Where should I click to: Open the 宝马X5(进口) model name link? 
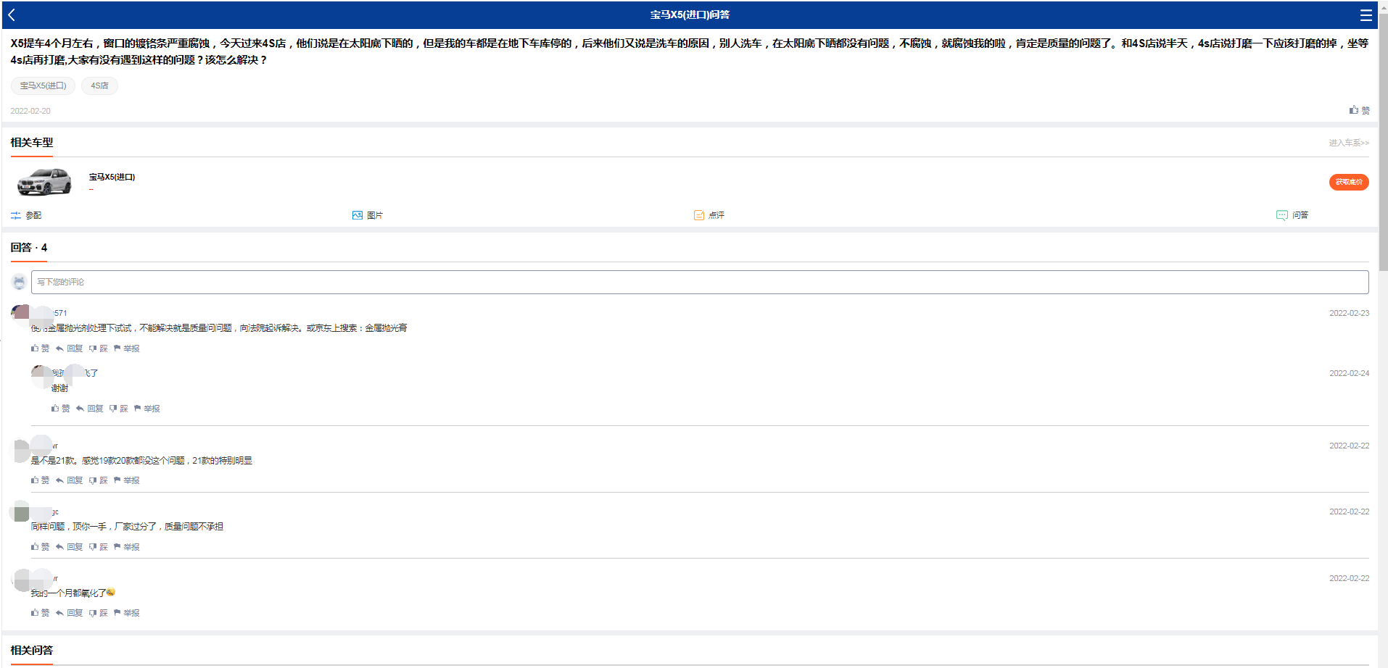point(112,177)
